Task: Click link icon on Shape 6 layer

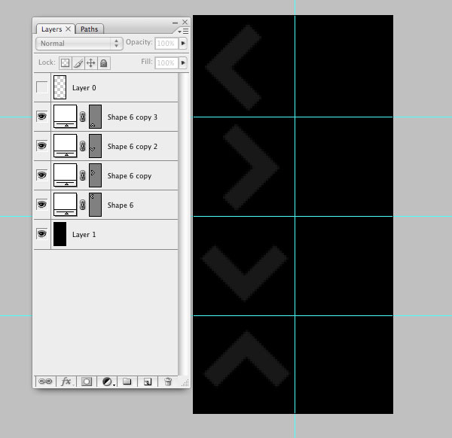Action: 83,205
